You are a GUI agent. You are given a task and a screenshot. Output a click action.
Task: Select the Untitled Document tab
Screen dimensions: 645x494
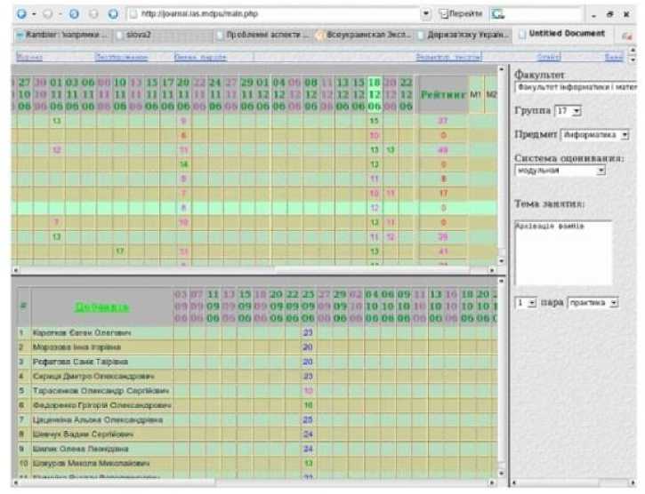[566, 35]
